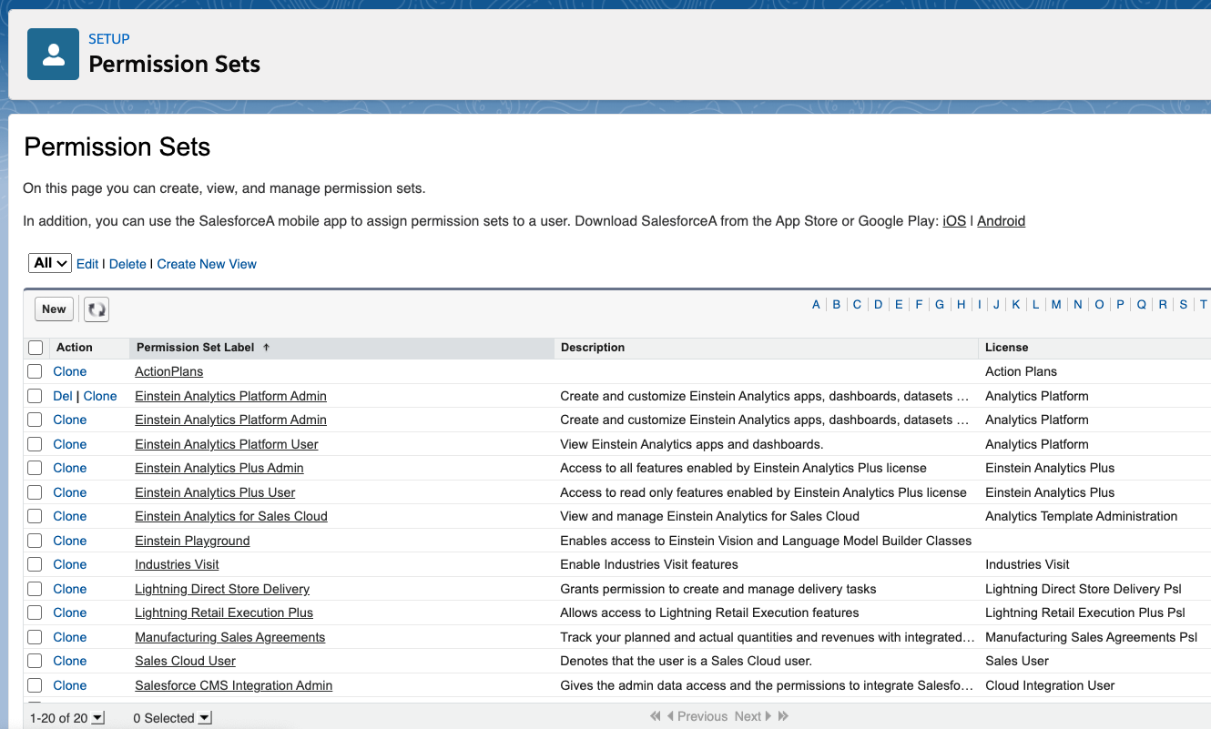Click the Permission Sets setup header icon
The height and width of the screenshot is (729, 1211).
pyautogui.click(x=53, y=54)
